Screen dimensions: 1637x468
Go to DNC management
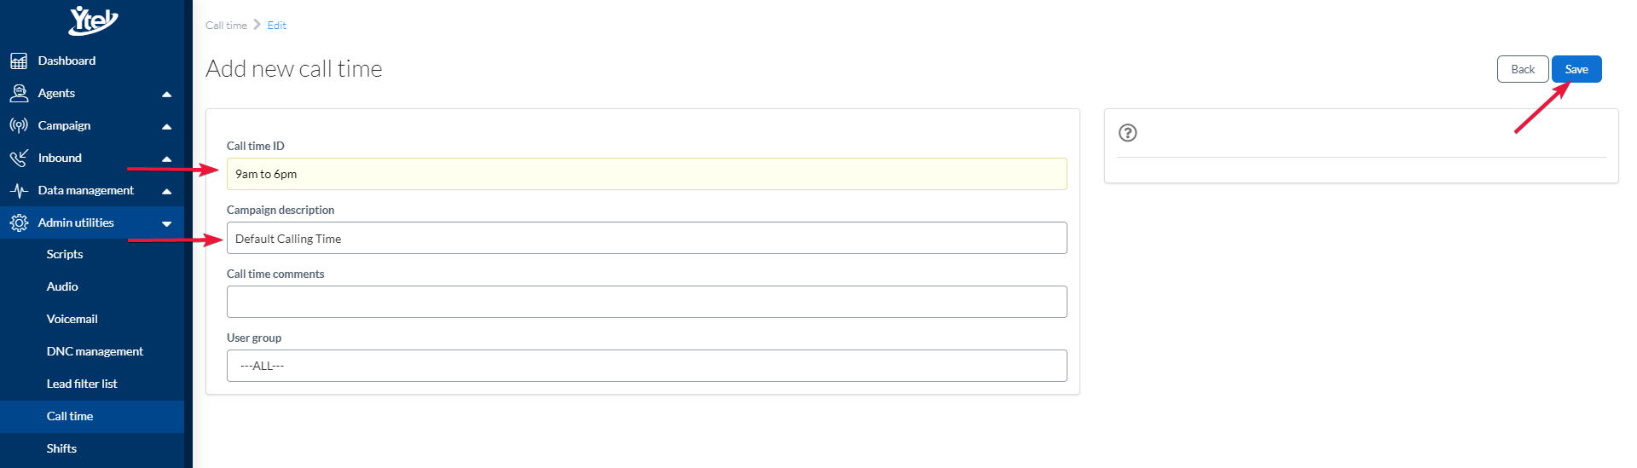pyautogui.click(x=95, y=351)
